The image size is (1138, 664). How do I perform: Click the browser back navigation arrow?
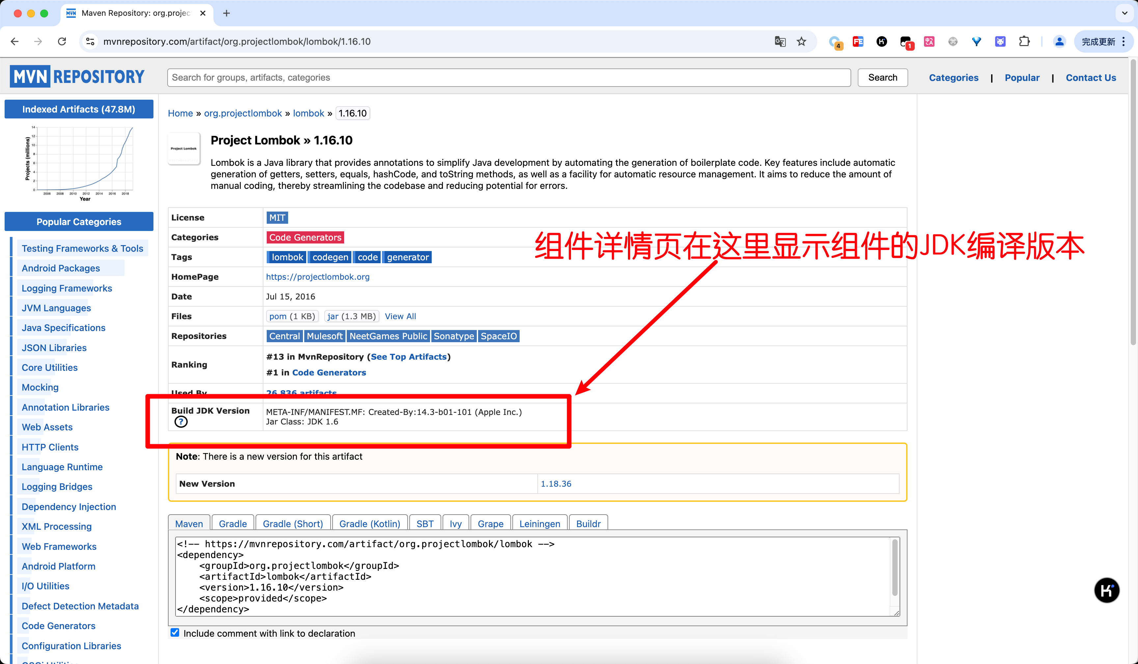[x=16, y=40]
